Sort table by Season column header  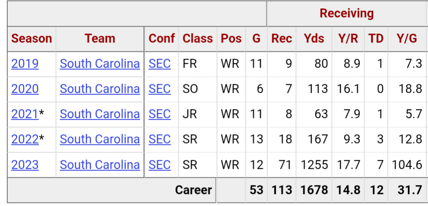(32, 38)
